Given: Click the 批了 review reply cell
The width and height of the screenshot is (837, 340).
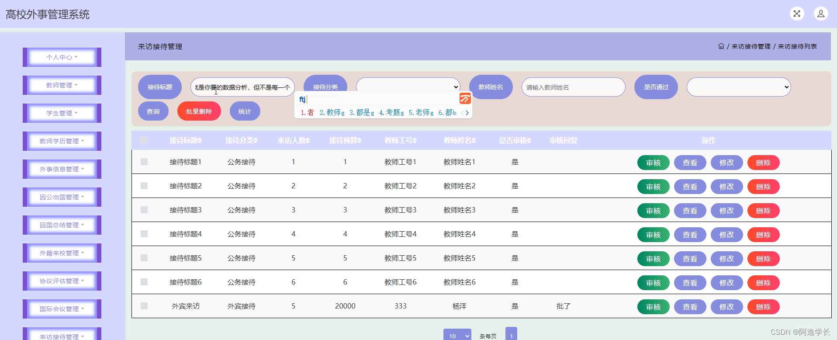Looking at the screenshot, I should pos(564,306).
